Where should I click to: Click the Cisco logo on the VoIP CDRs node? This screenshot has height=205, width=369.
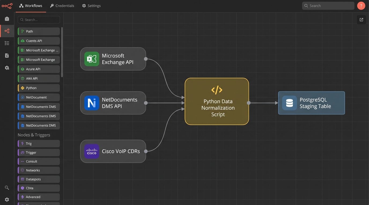coord(92,151)
